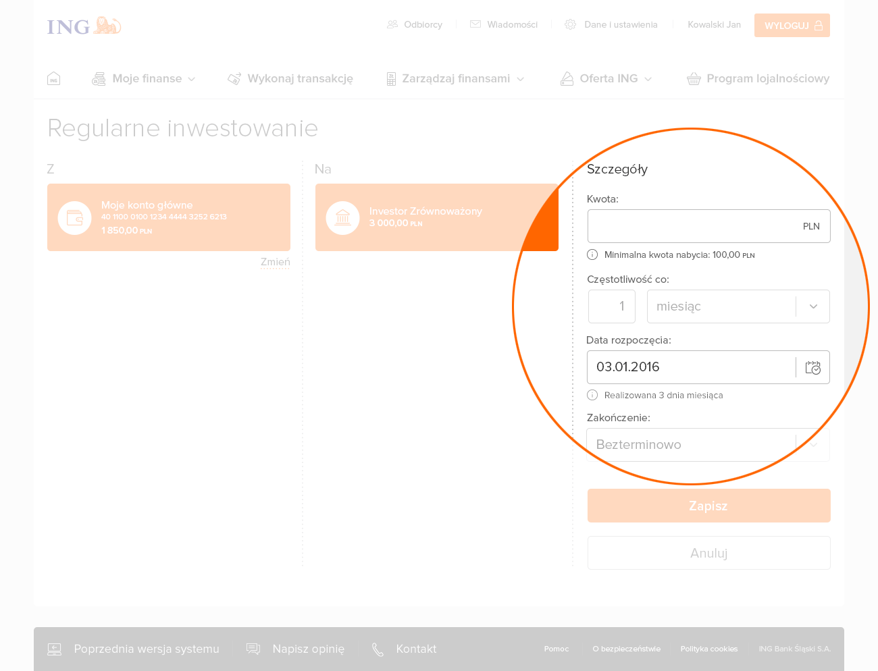Log out with the WYLOGUJ button
878x671 pixels.
point(792,26)
